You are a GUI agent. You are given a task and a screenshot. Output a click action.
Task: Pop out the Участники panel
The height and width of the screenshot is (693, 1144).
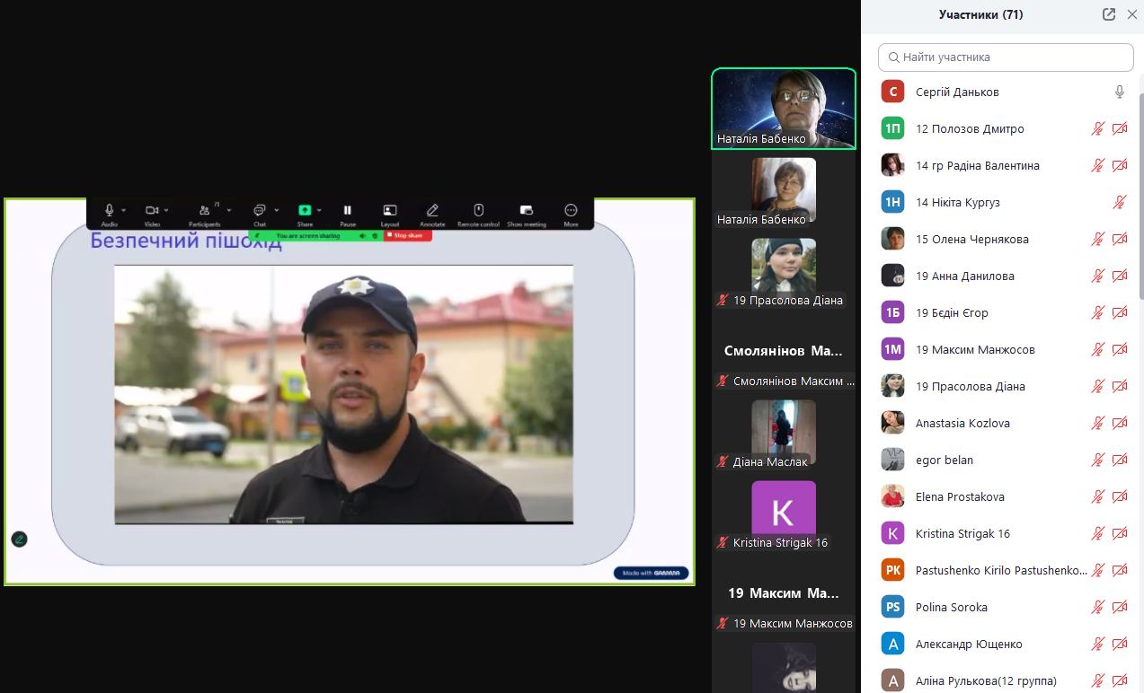click(x=1109, y=14)
